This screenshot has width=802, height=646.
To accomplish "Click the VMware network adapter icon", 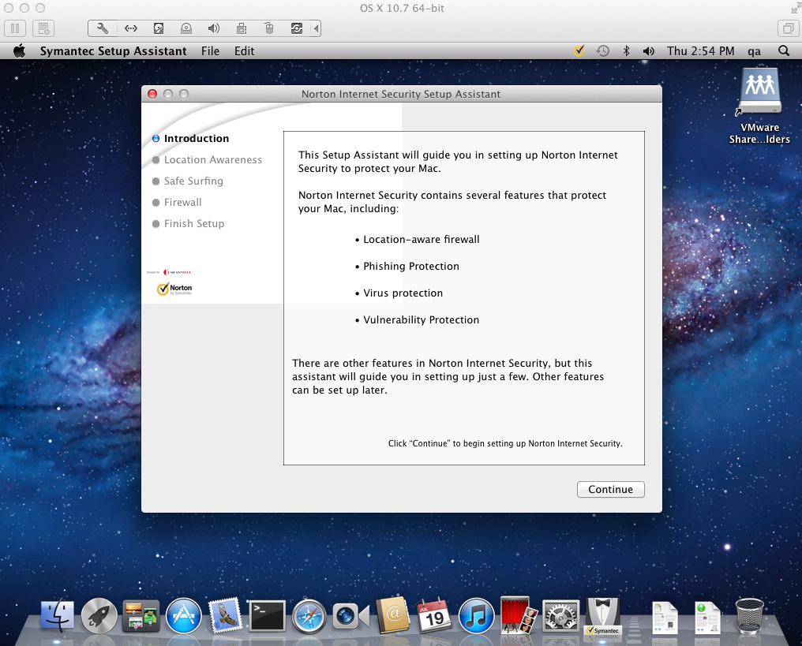I will tap(130, 28).
